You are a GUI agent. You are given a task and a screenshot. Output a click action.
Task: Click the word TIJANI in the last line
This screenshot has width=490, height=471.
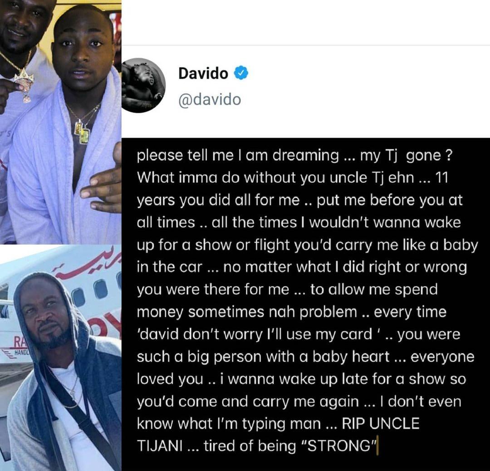coord(160,446)
